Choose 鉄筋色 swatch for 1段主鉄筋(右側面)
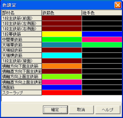The height and width of the screenshot is (118, 123). (x=62, y=29)
